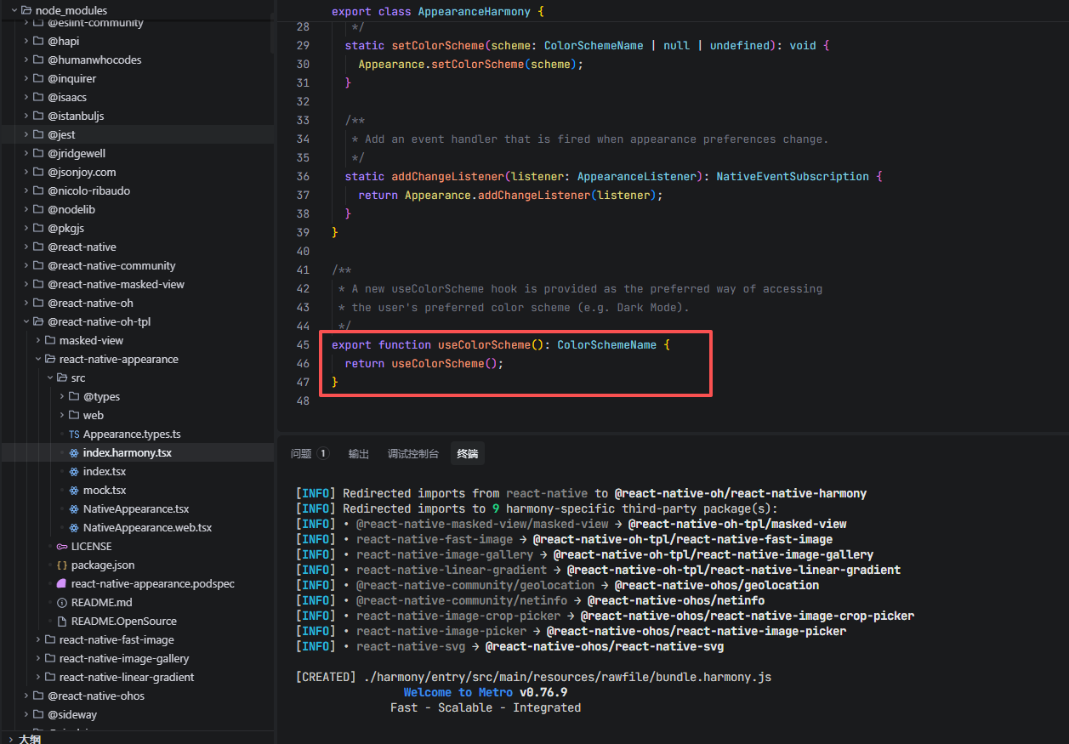Switch to the 问题 problems tab

click(301, 454)
